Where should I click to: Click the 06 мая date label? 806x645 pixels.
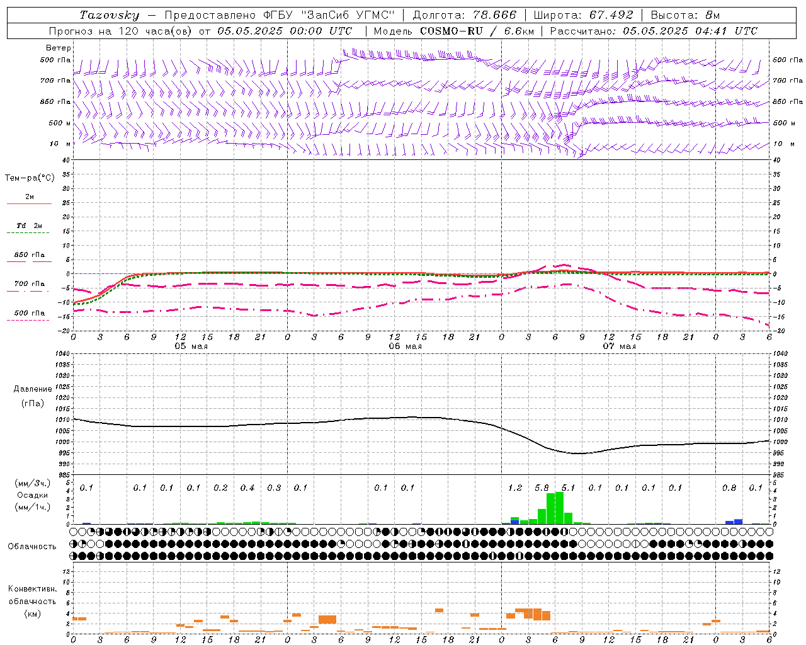405,346
